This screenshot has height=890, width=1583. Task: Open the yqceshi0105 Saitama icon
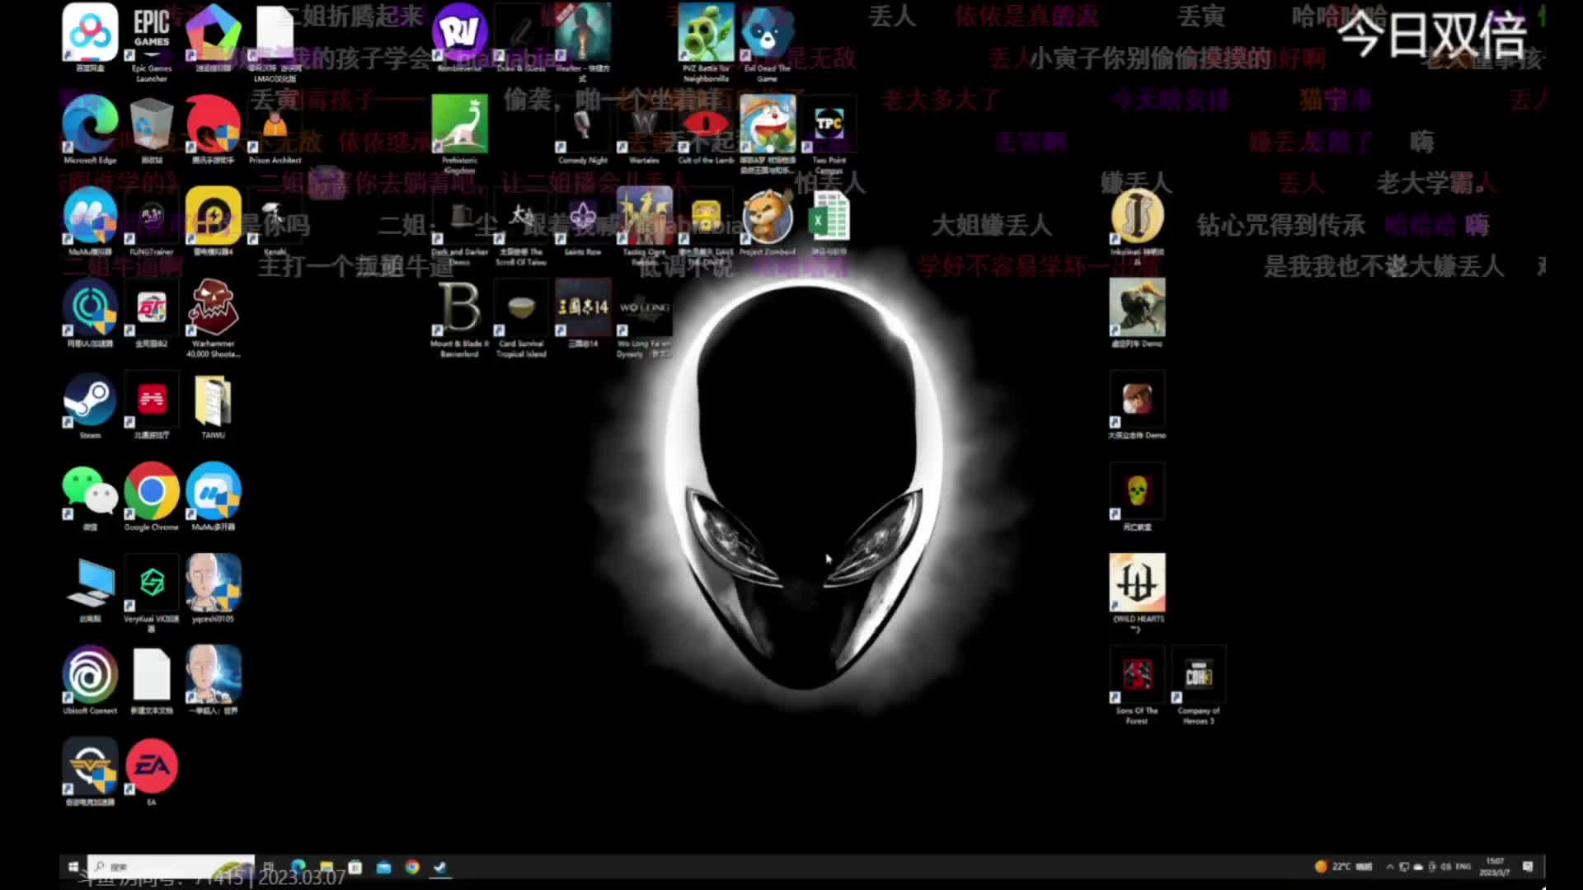coord(214,588)
